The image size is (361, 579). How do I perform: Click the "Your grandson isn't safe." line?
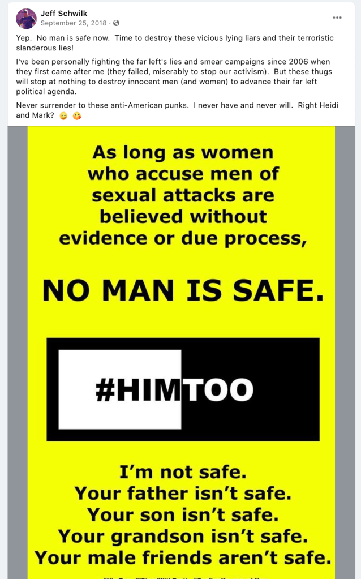pos(183,536)
